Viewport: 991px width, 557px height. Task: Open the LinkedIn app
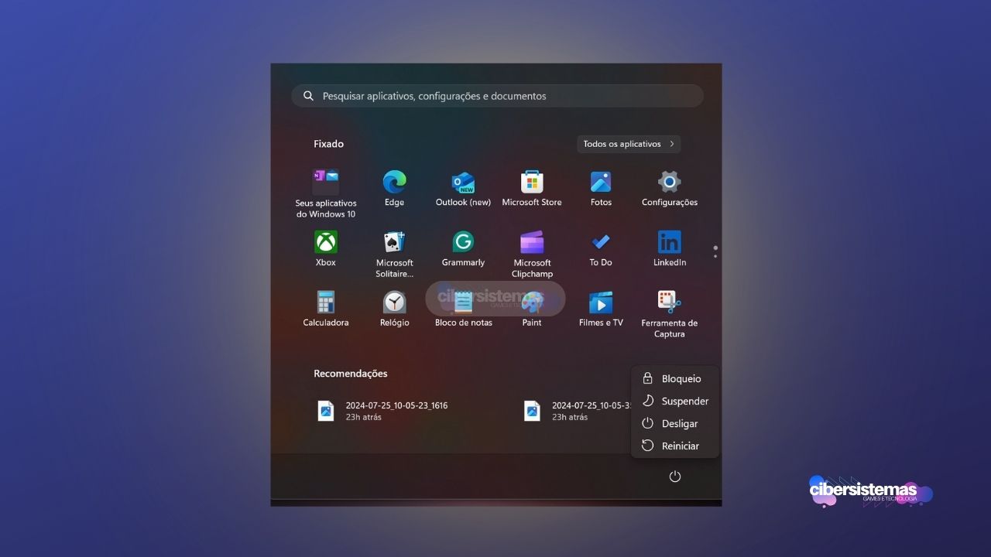click(x=670, y=249)
